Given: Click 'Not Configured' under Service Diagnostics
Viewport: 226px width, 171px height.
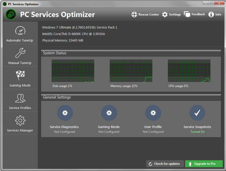Looking at the screenshot, I should (64, 132).
